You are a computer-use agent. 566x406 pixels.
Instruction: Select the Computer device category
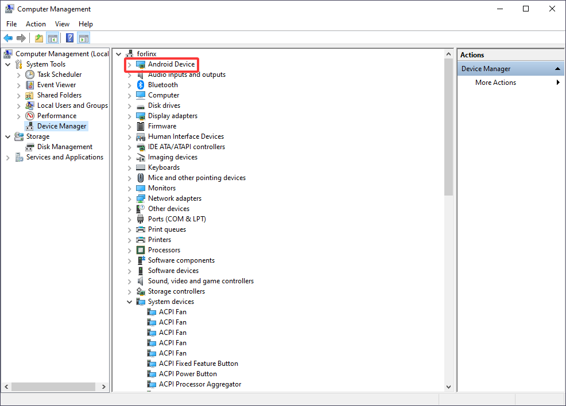pyautogui.click(x=164, y=95)
